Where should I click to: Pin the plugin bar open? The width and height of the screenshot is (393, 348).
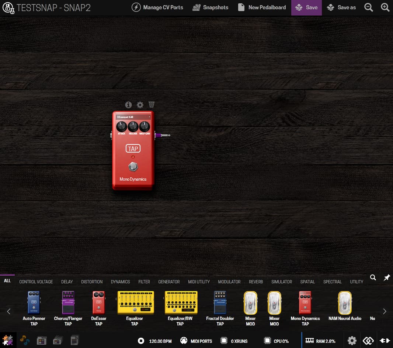pos(387,277)
